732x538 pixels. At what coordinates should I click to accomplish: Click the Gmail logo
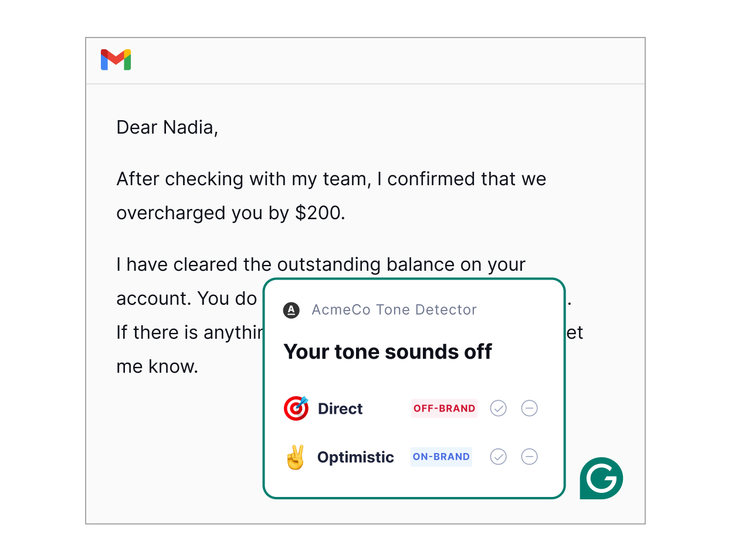coord(116,59)
